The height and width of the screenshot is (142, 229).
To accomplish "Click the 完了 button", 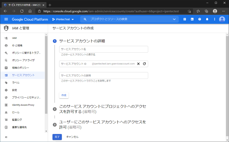I will pos(57,137).
